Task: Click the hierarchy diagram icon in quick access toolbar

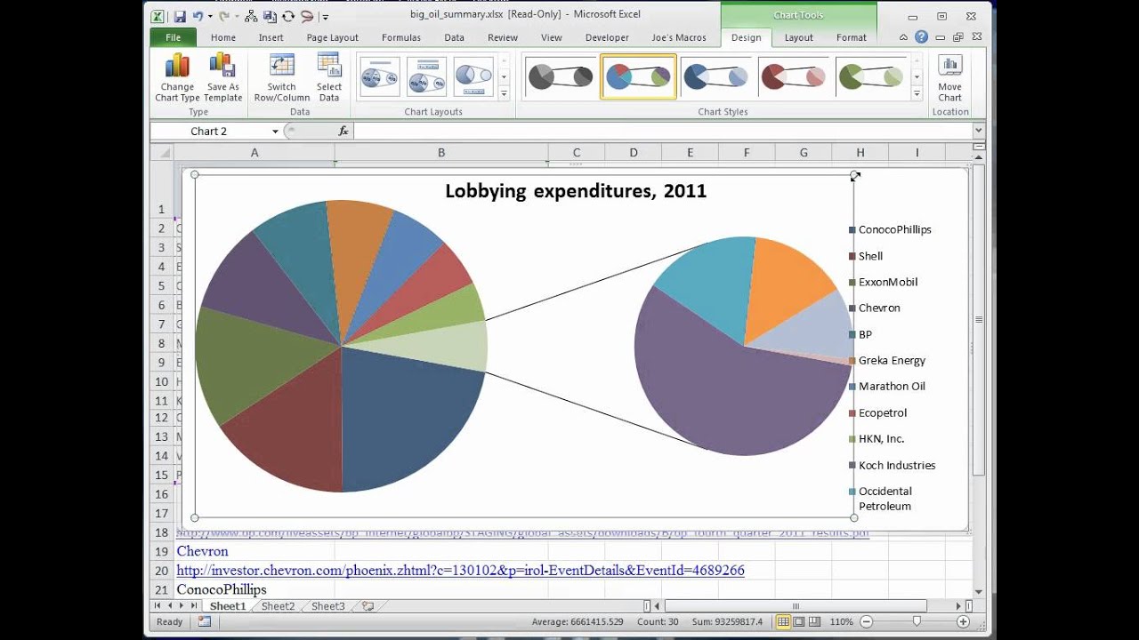Action: pyautogui.click(x=251, y=16)
